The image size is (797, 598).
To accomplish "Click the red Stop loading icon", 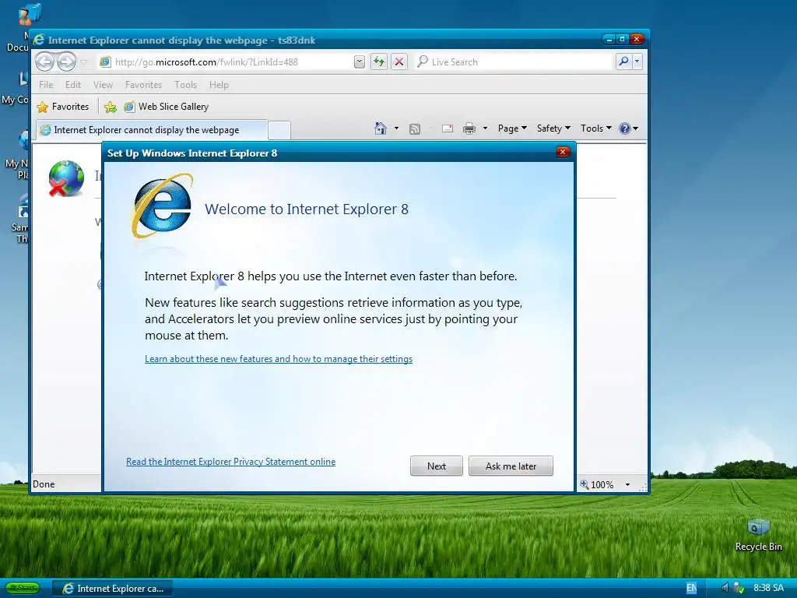I will click(x=399, y=62).
